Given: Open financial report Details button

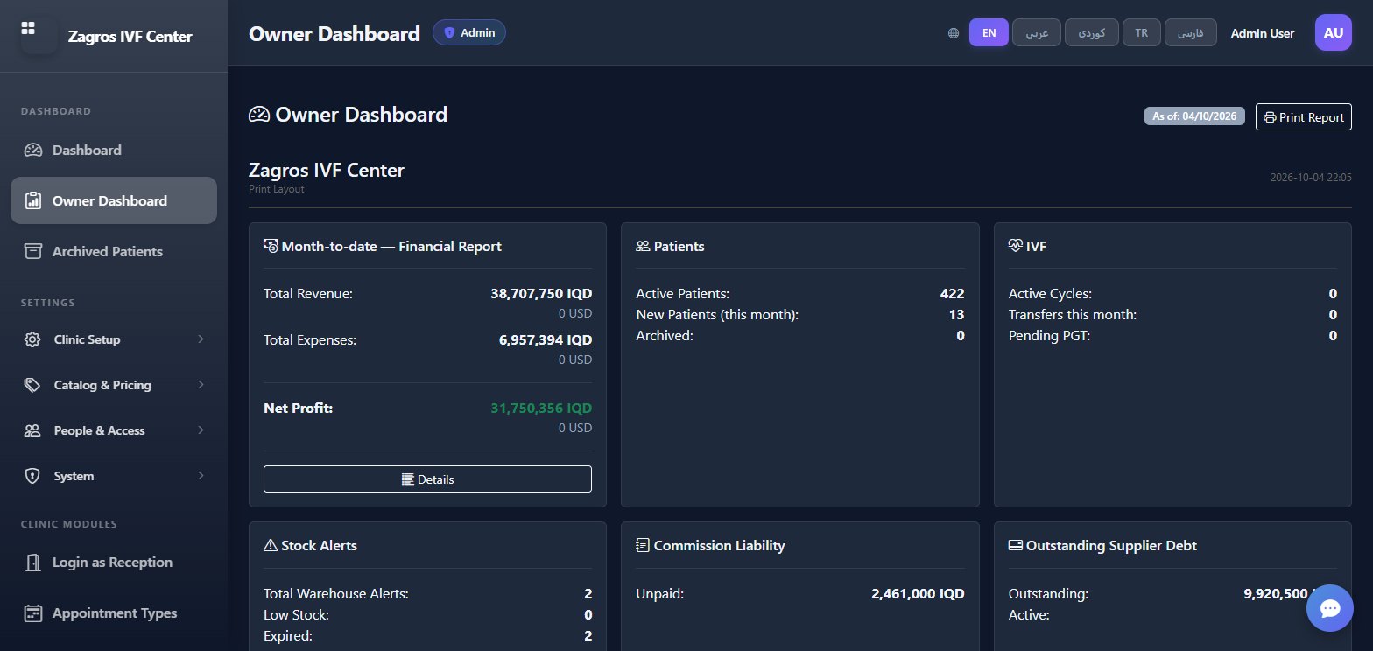Looking at the screenshot, I should click(427, 479).
